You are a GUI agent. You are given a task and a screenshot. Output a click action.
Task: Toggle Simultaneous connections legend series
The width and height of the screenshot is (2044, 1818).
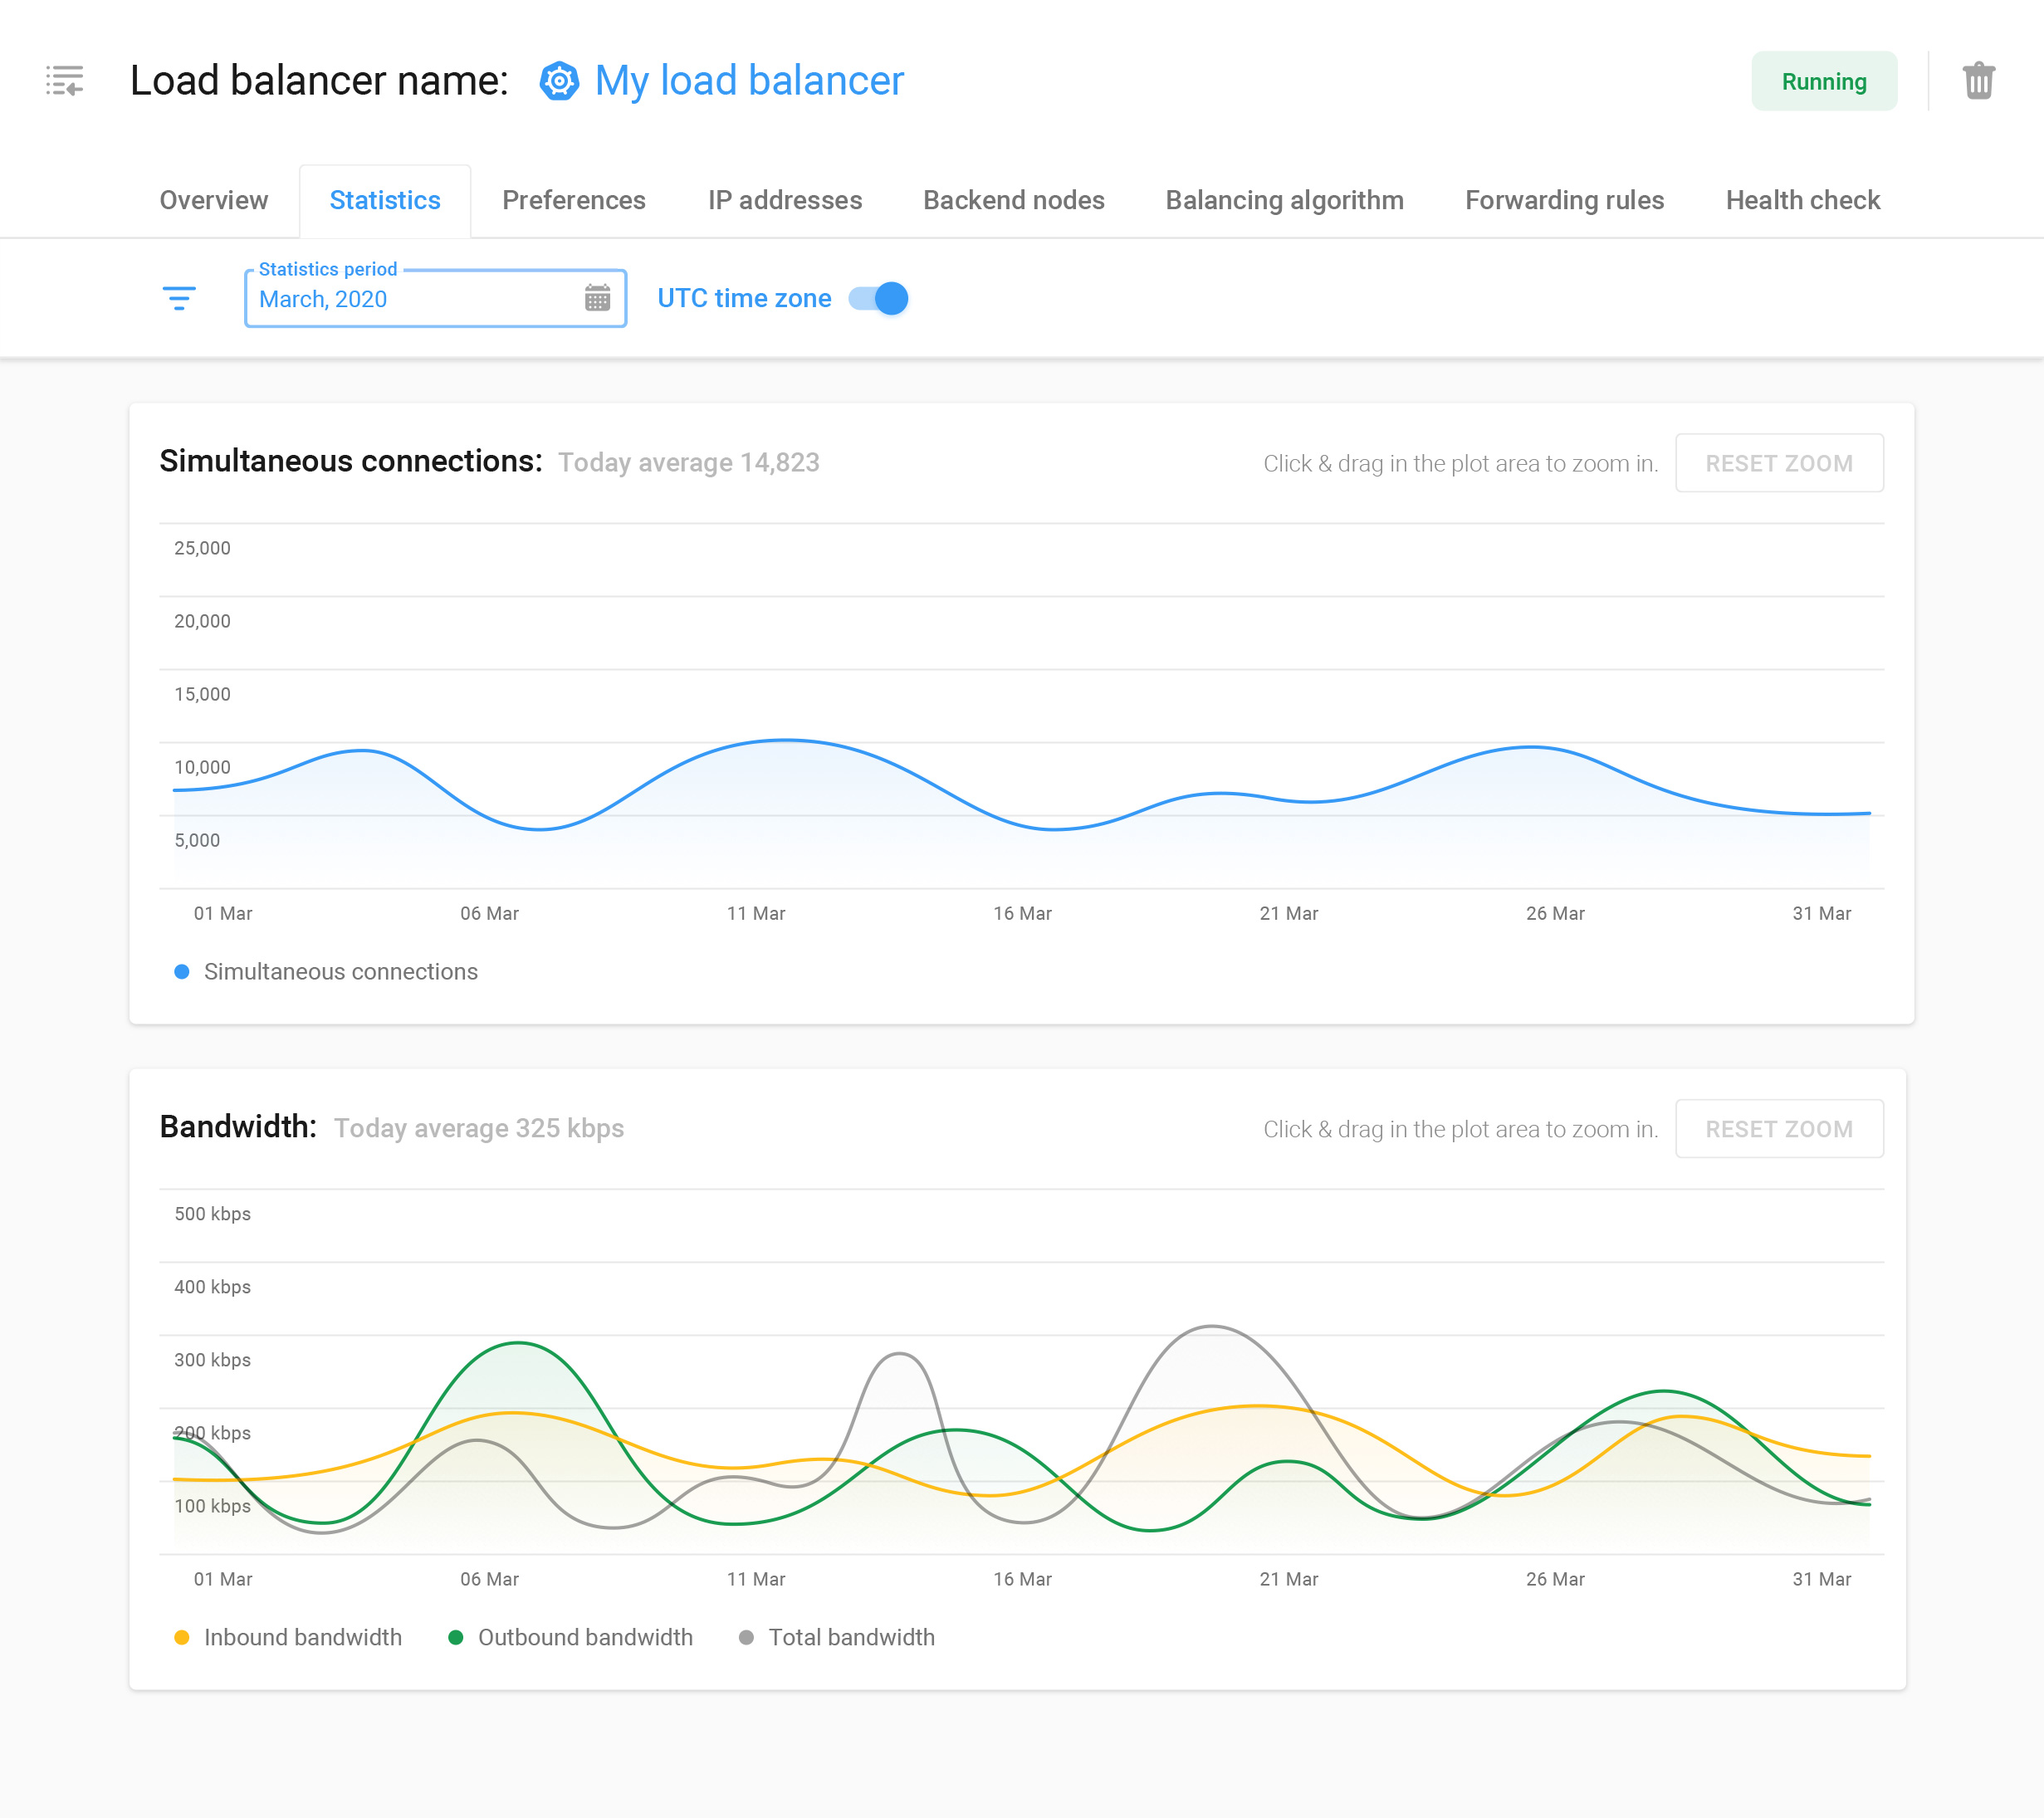326,972
